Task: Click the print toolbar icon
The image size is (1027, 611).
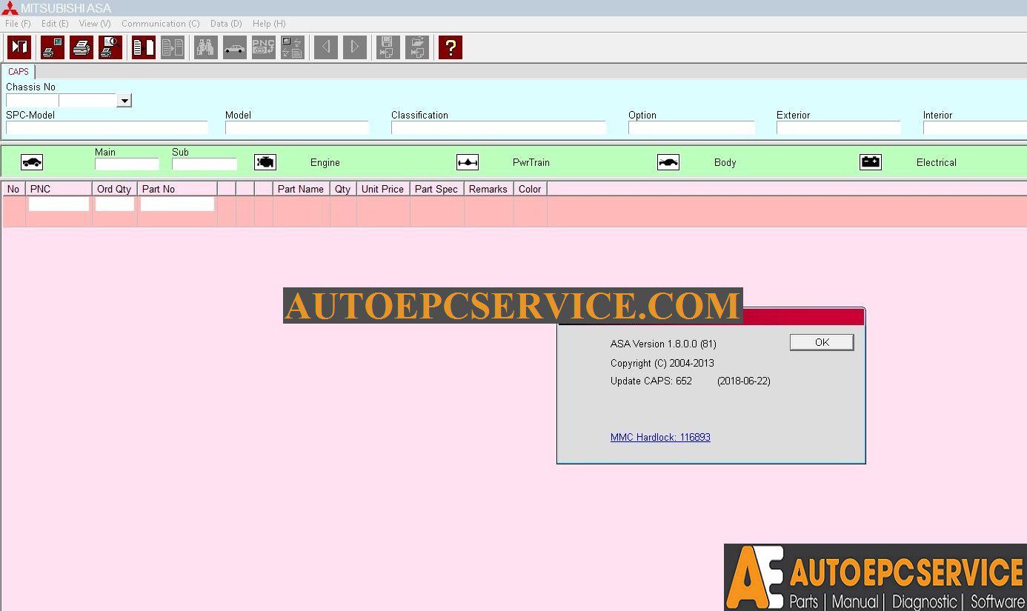Action: coord(82,47)
